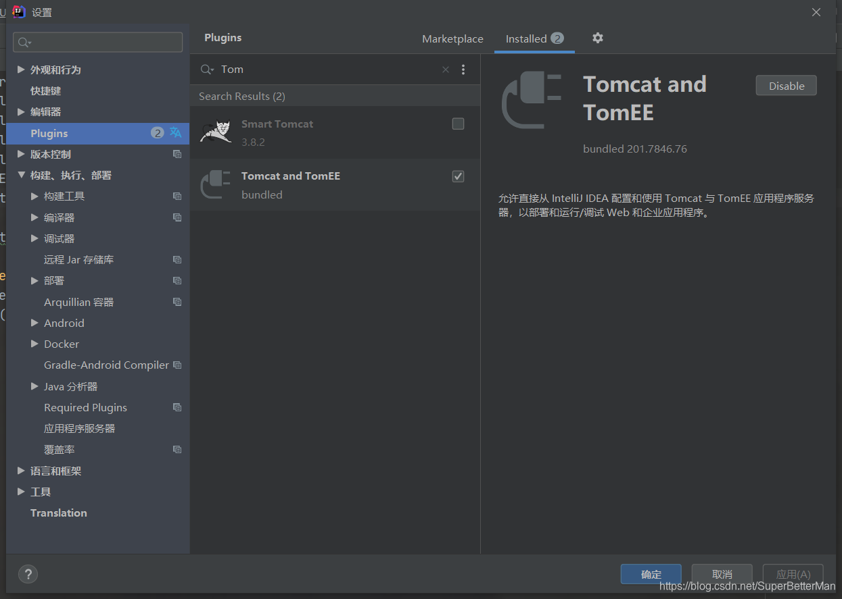The height and width of the screenshot is (599, 842).
Task: Switch to the Marketplace tab
Action: click(452, 38)
